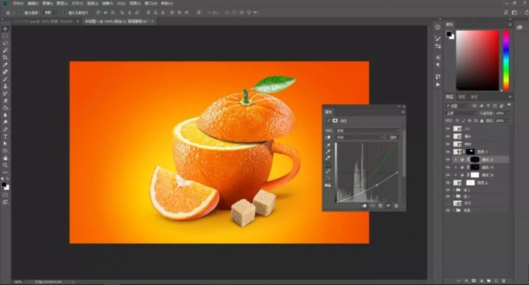This screenshot has width=529, height=285.
Task: Switch to the 通道 (Channels) tab
Action: [462, 97]
